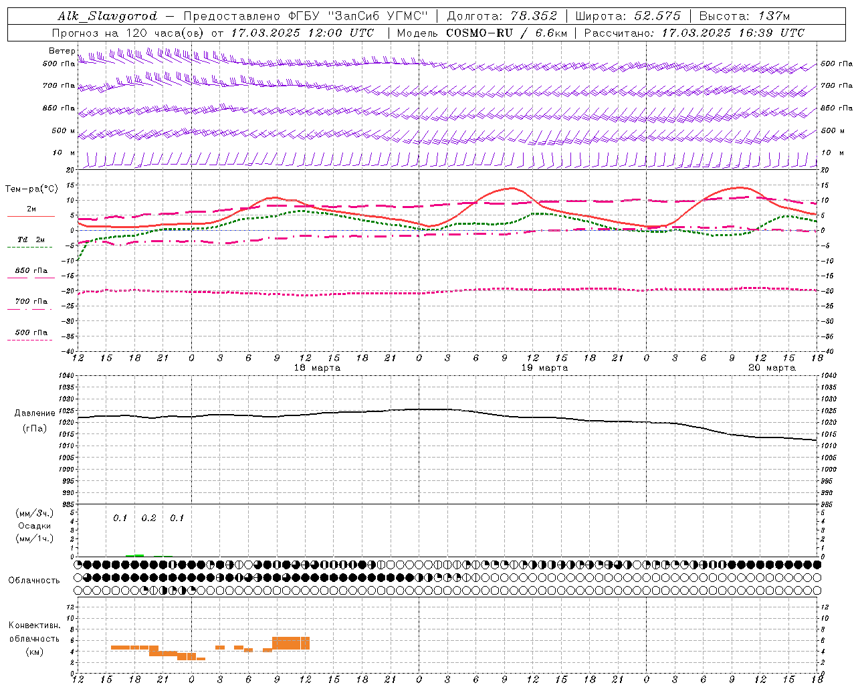This screenshot has width=856, height=685.
Task: Click the 2м temperature legend line sample
Action: 31,216
